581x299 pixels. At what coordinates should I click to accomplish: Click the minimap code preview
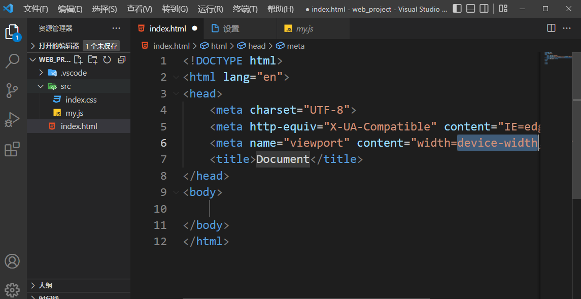pyautogui.click(x=558, y=58)
